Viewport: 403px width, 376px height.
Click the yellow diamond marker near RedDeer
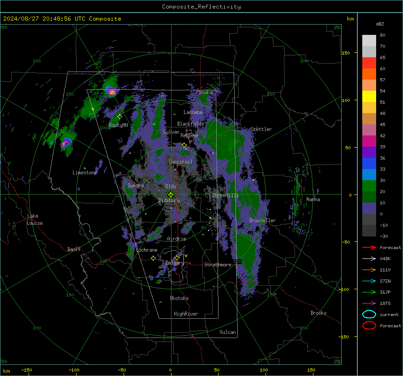click(184, 145)
